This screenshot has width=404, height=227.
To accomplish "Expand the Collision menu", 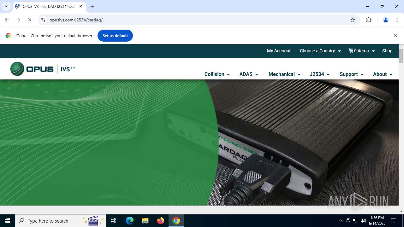I will coord(217,74).
